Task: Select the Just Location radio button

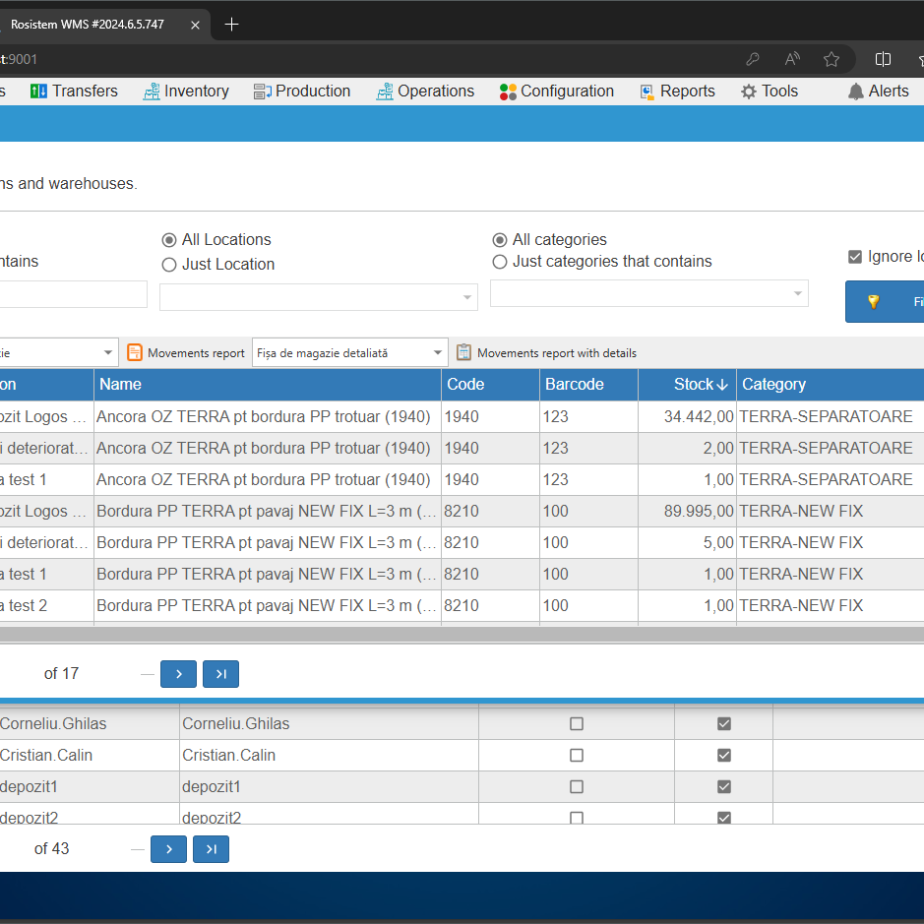Action: pos(171,264)
